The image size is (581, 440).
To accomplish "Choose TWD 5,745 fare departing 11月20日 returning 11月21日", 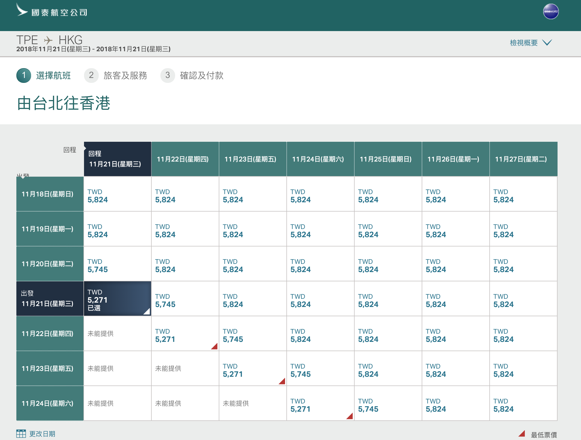I will tap(118, 264).
